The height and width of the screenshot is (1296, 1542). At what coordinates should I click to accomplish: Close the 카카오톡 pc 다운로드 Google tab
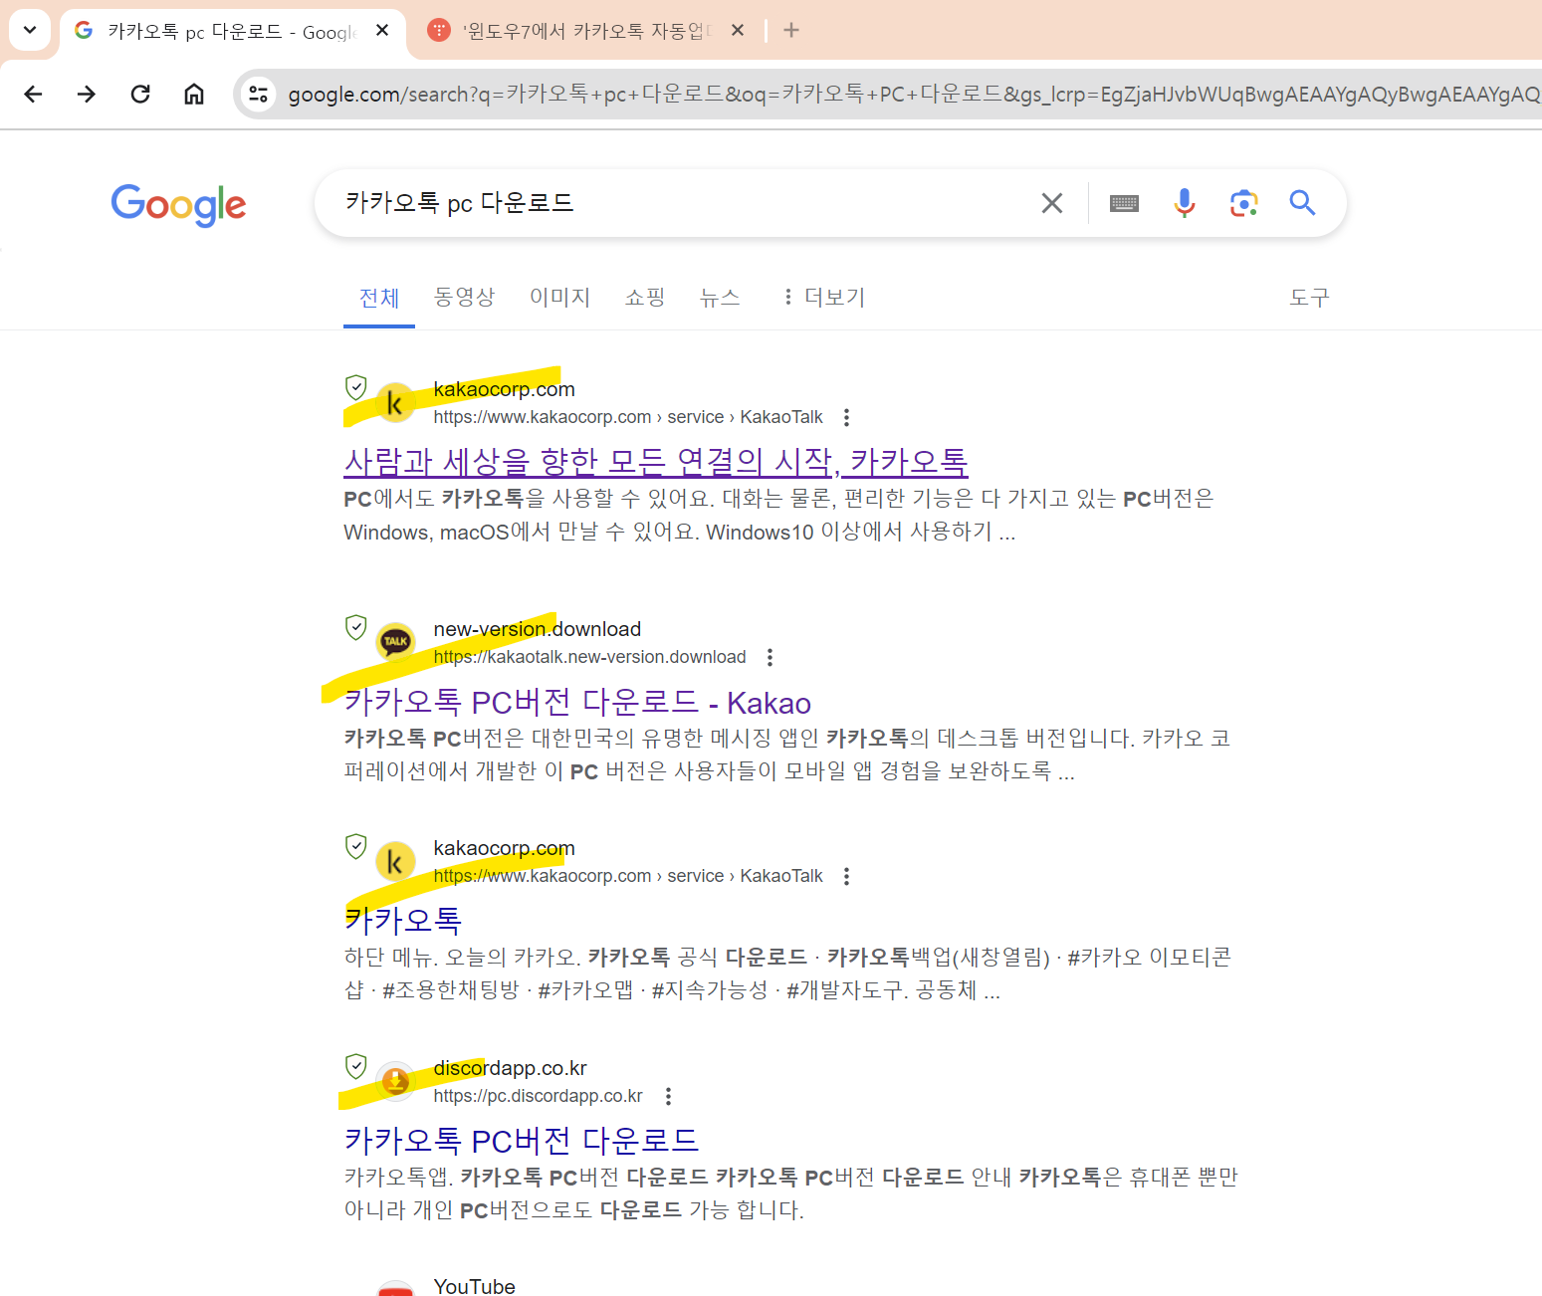point(382,31)
